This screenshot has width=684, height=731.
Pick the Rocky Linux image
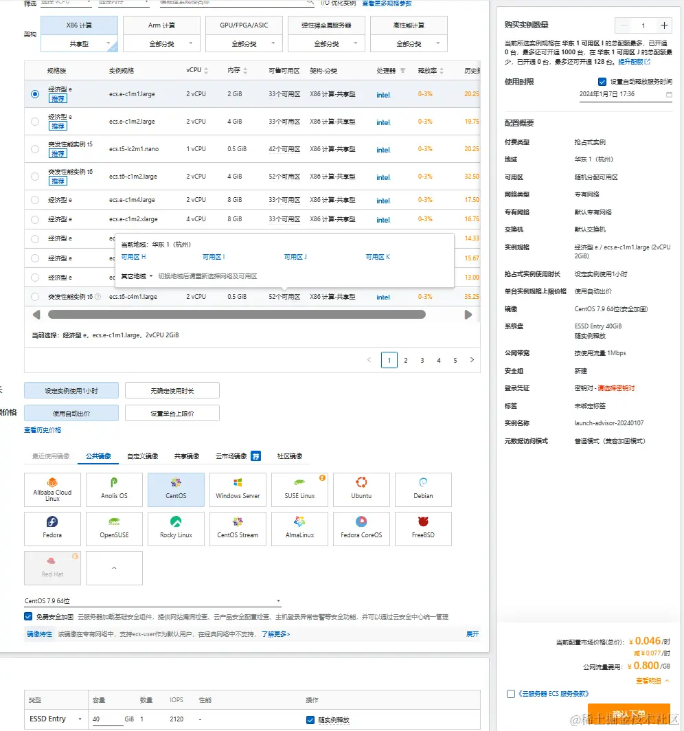(x=176, y=529)
